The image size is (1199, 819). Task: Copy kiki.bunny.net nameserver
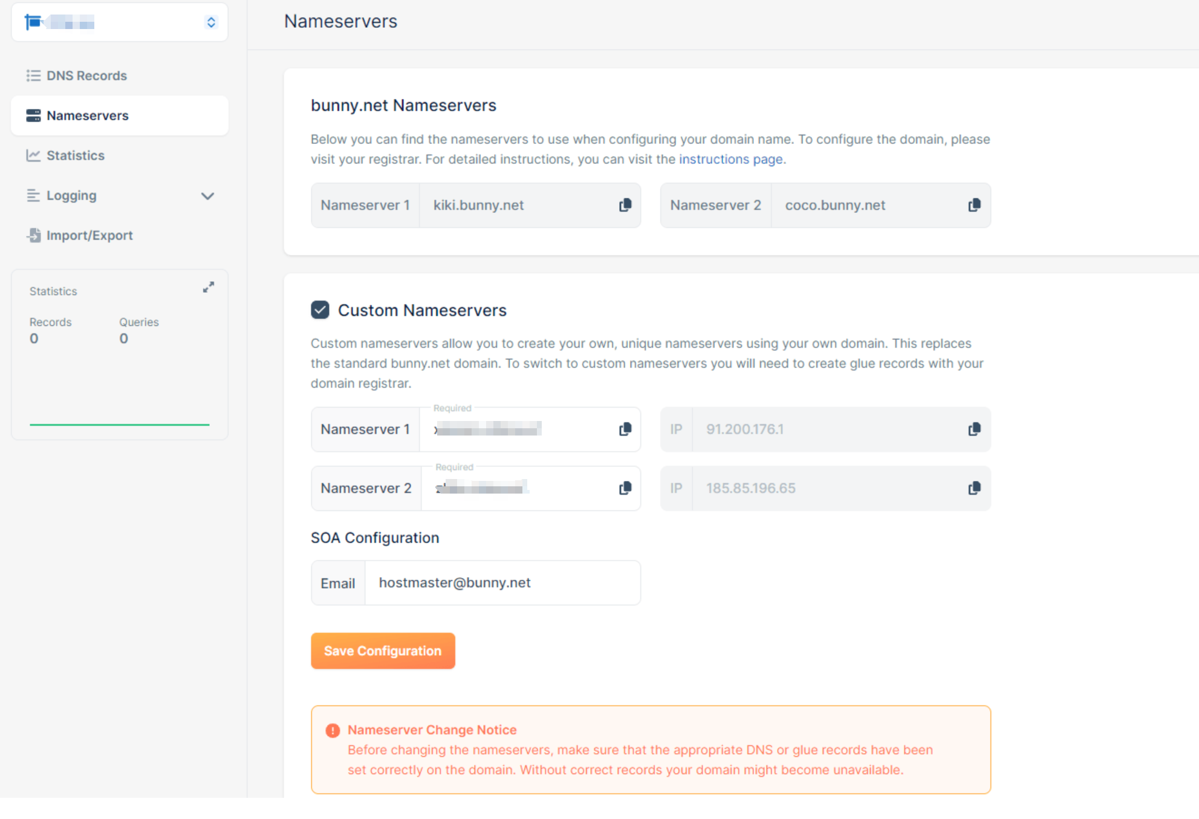(625, 205)
